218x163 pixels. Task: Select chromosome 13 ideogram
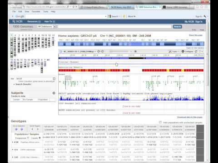pos(53,42)
